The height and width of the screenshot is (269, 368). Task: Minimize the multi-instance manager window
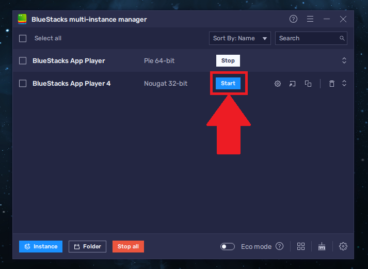(x=327, y=19)
